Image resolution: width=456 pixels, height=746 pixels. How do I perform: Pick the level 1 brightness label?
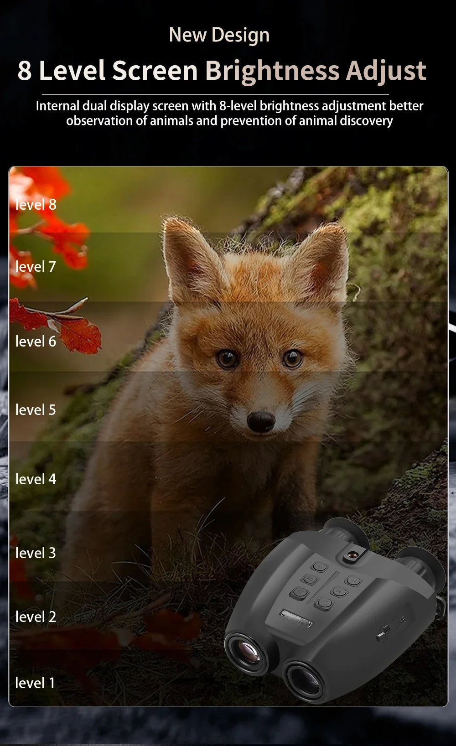click(x=35, y=683)
